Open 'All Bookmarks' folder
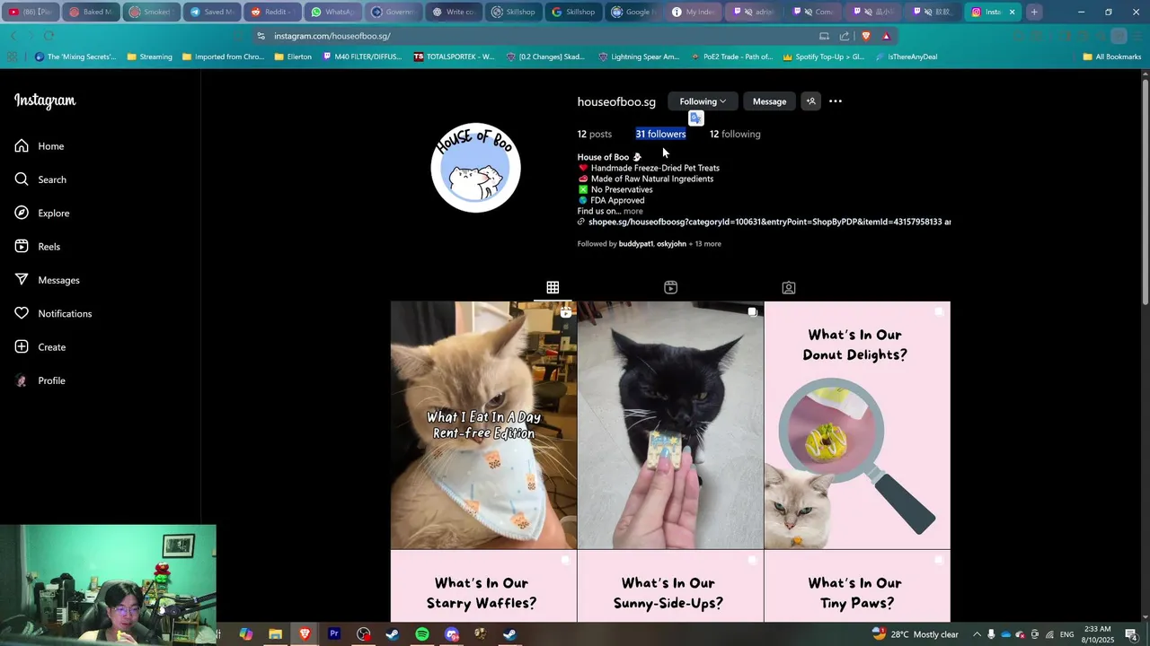Viewport: 1150px width, 646px height. 1112,57
